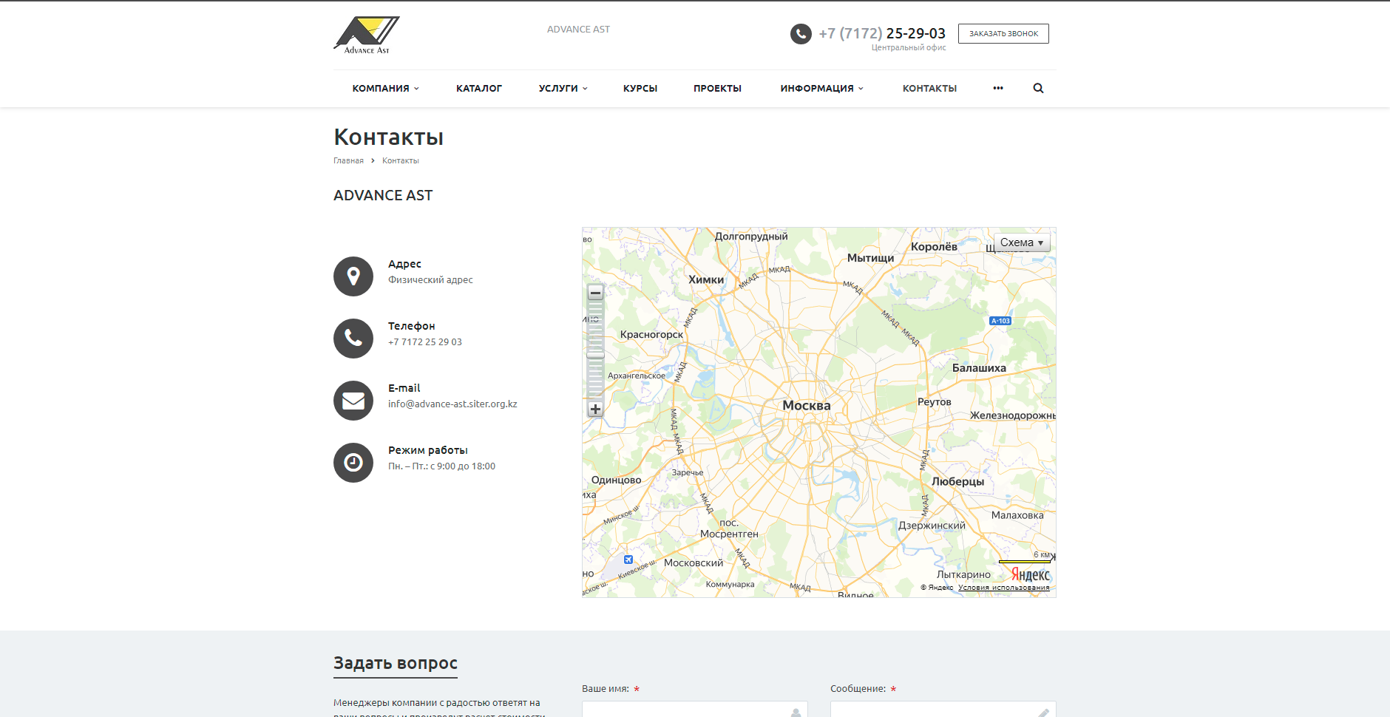
Task: Click the Заказать звонок button
Action: pos(1003,33)
